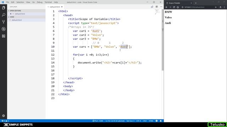Click the BMW heading in browser page
Screen dimensions: 227x127
coord(168,12)
